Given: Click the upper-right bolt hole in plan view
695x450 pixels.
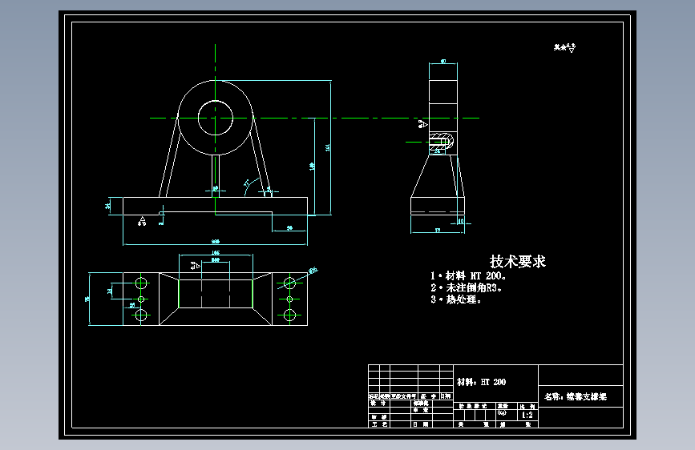Looking at the screenshot, I should (x=289, y=283).
